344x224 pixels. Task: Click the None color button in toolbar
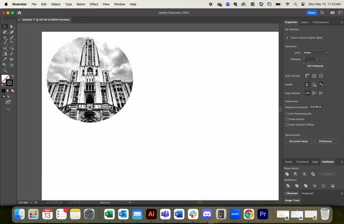12,90
